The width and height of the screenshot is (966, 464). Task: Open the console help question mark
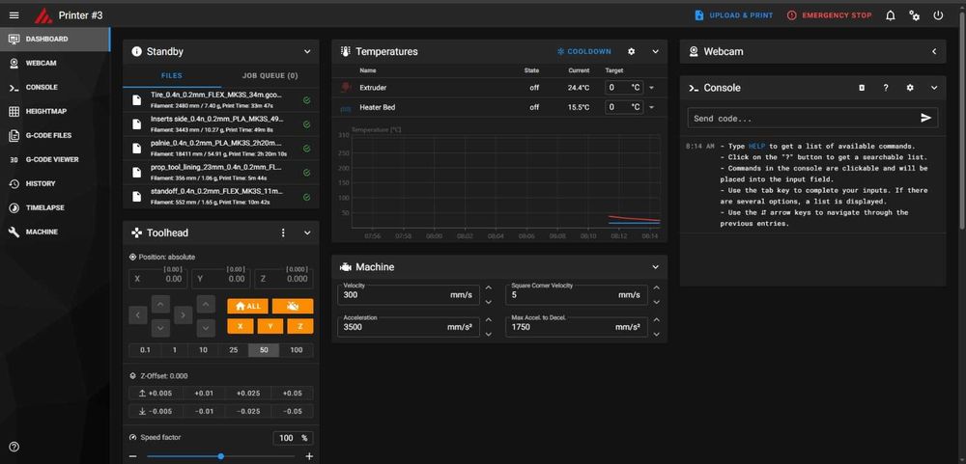click(x=886, y=88)
